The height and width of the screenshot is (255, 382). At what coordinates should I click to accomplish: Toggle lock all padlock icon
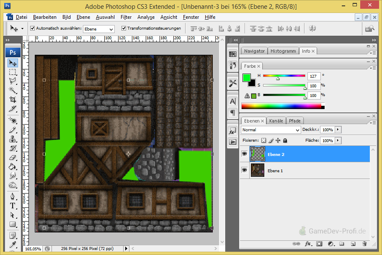285,140
